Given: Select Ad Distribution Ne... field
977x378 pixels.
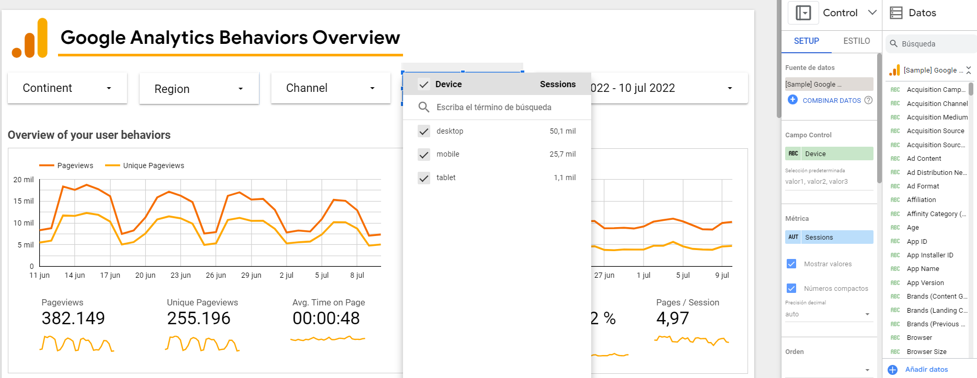Looking at the screenshot, I should pos(937,173).
